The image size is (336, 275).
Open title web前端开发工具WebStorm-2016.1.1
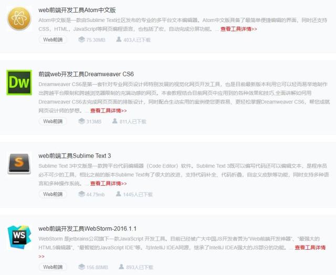88,229
